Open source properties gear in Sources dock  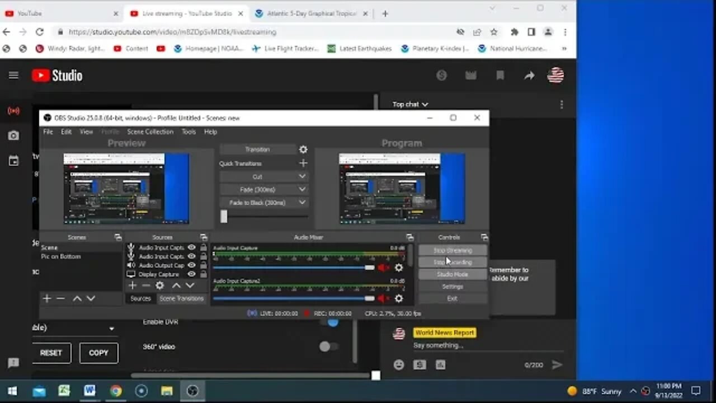(160, 285)
